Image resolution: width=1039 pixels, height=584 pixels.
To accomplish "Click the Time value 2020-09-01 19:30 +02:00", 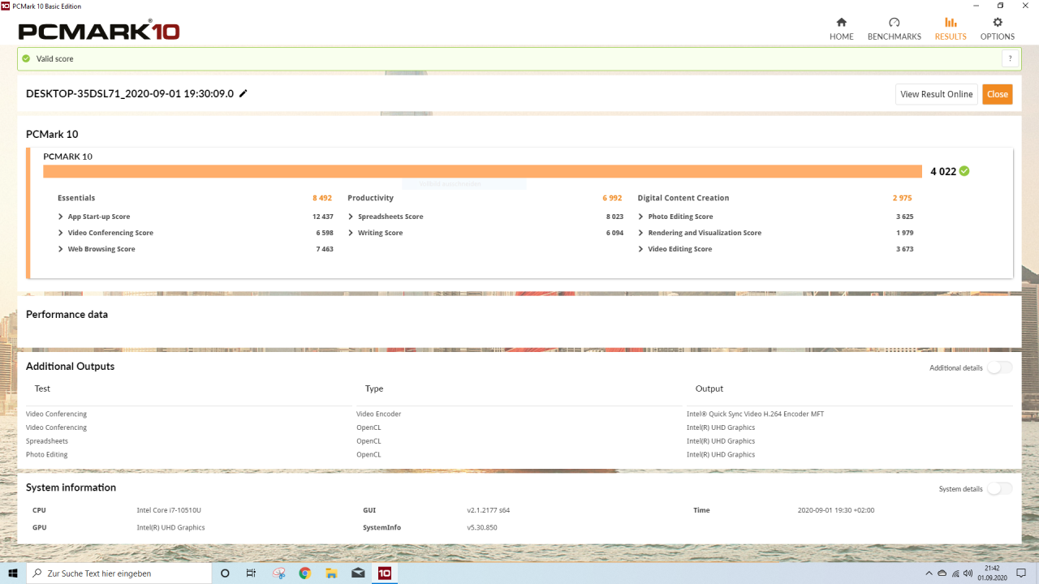I will [836, 510].
